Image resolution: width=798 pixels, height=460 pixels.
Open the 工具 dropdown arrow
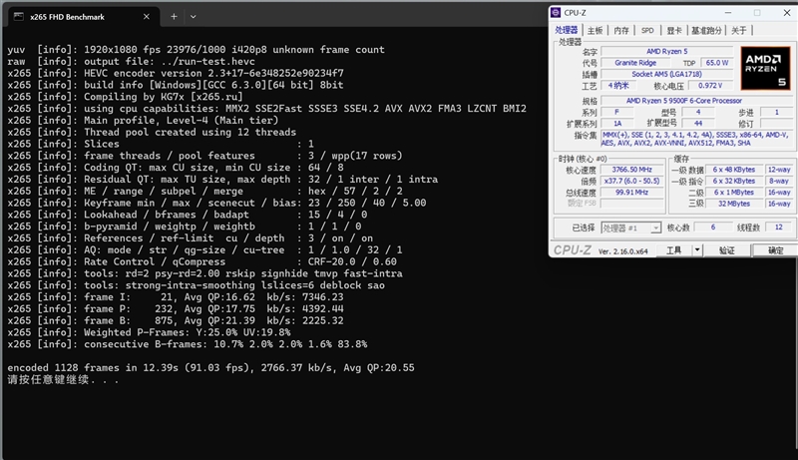click(697, 250)
